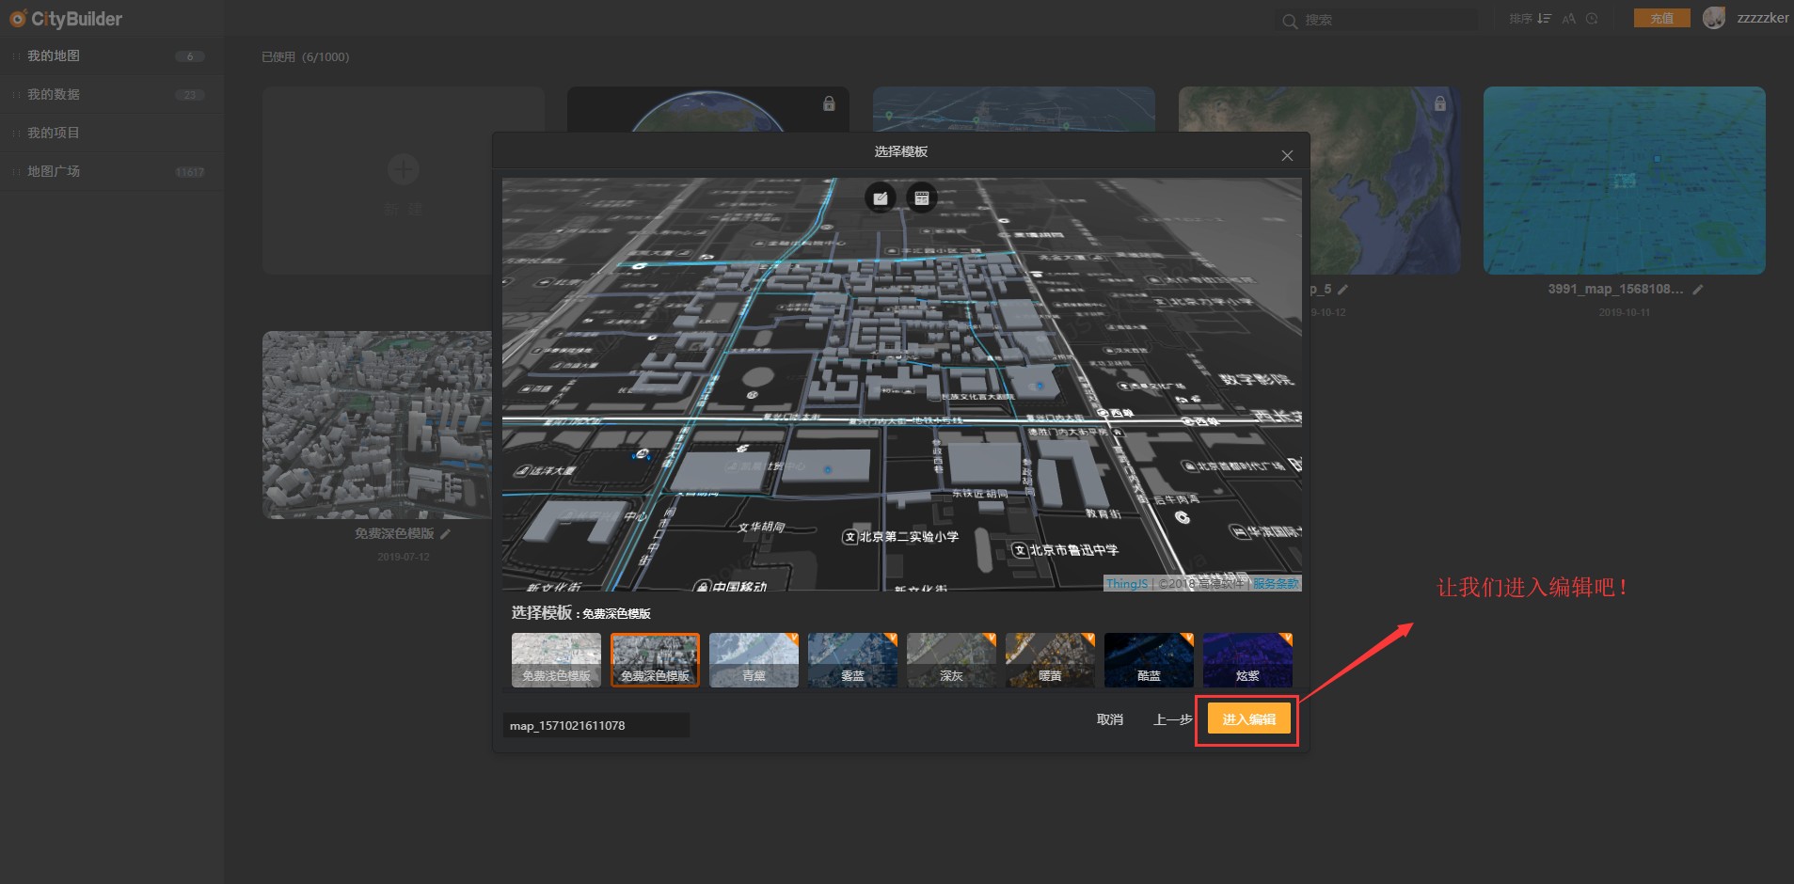
Task: Click the pencil icon next to p_5
Action: point(1342,290)
